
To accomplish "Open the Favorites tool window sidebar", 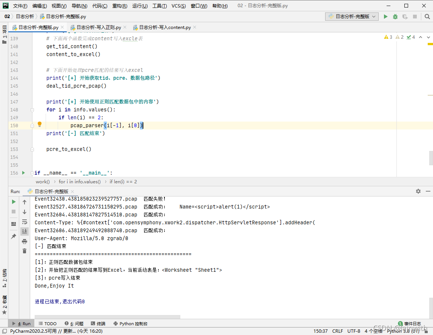I will click(4, 305).
